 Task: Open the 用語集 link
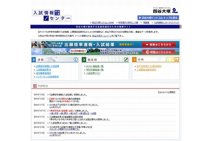(146, 23)
